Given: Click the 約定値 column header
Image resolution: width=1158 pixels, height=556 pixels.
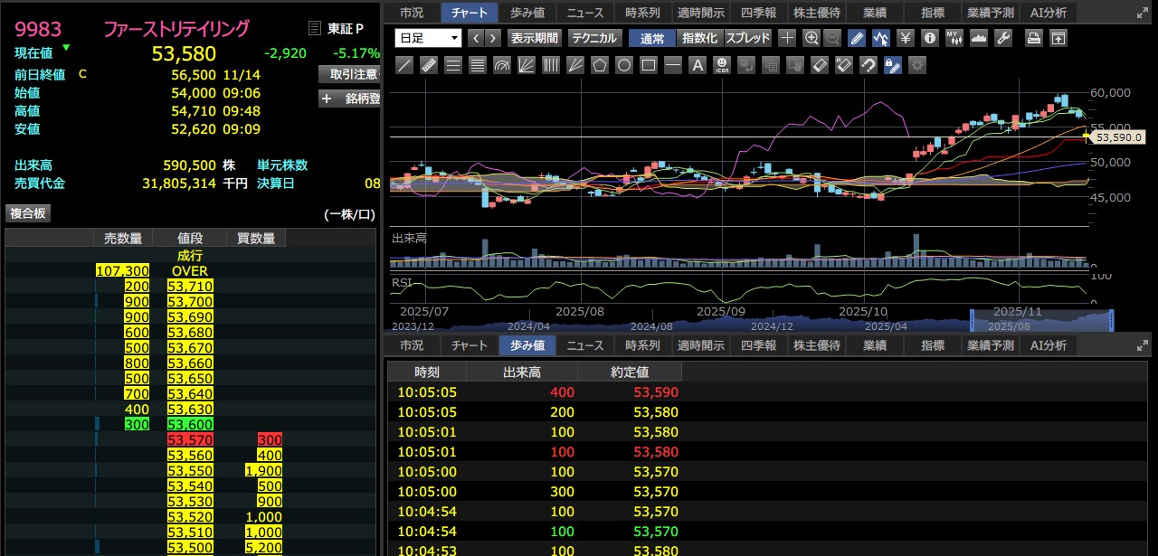Looking at the screenshot, I should [x=629, y=372].
